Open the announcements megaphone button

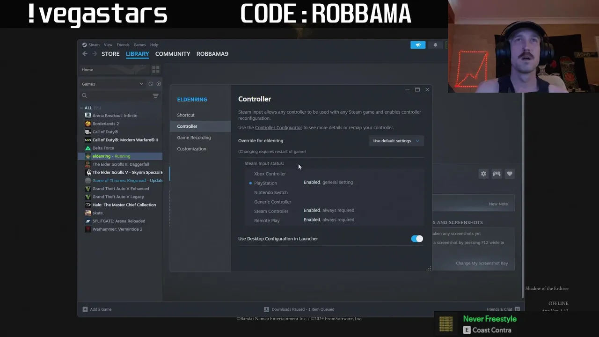(418, 45)
